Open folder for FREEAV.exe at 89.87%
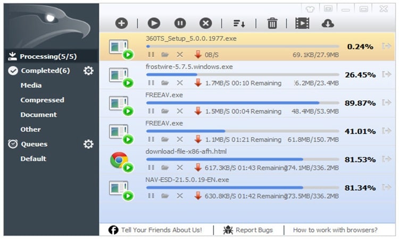The height and width of the screenshot is (239, 399). pyautogui.click(x=165, y=111)
